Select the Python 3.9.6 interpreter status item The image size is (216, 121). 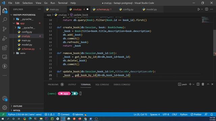tap(25, 114)
